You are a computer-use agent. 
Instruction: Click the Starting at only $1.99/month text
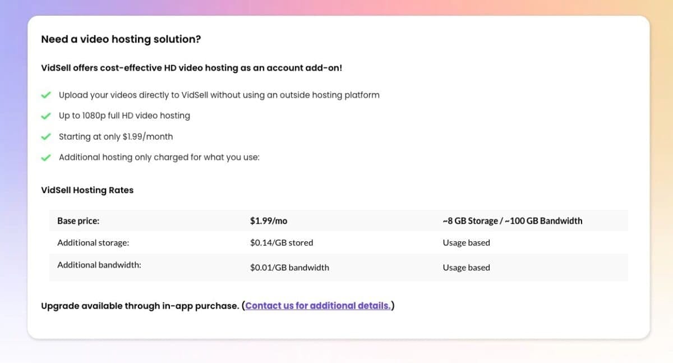click(116, 136)
